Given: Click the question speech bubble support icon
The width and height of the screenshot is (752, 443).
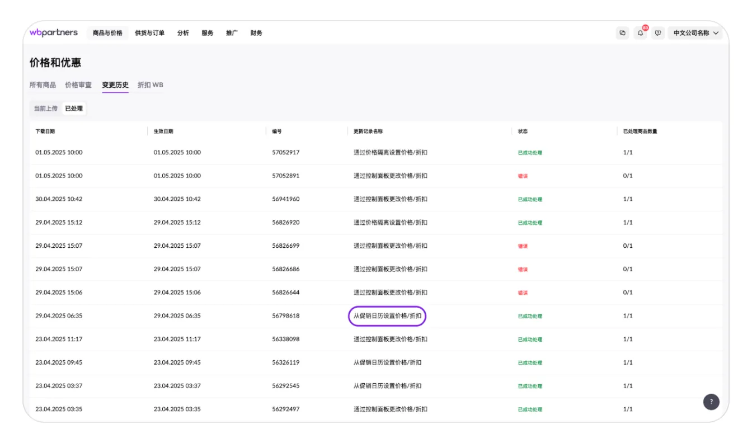Looking at the screenshot, I should (x=658, y=33).
